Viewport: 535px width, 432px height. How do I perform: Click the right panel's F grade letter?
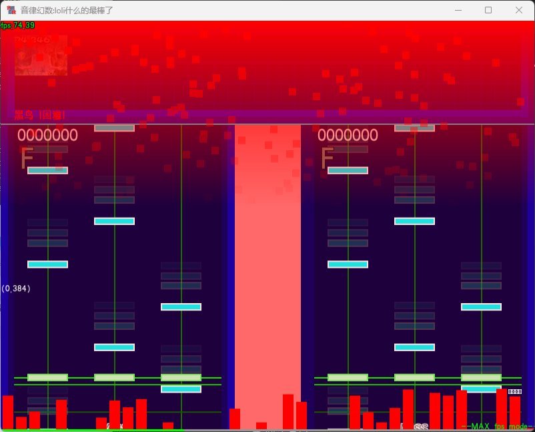(x=327, y=159)
